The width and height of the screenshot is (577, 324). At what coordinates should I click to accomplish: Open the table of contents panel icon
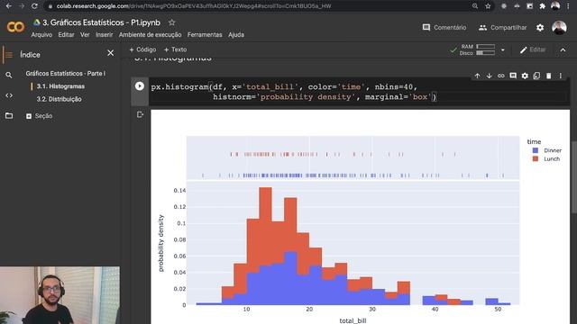[x=9, y=55]
